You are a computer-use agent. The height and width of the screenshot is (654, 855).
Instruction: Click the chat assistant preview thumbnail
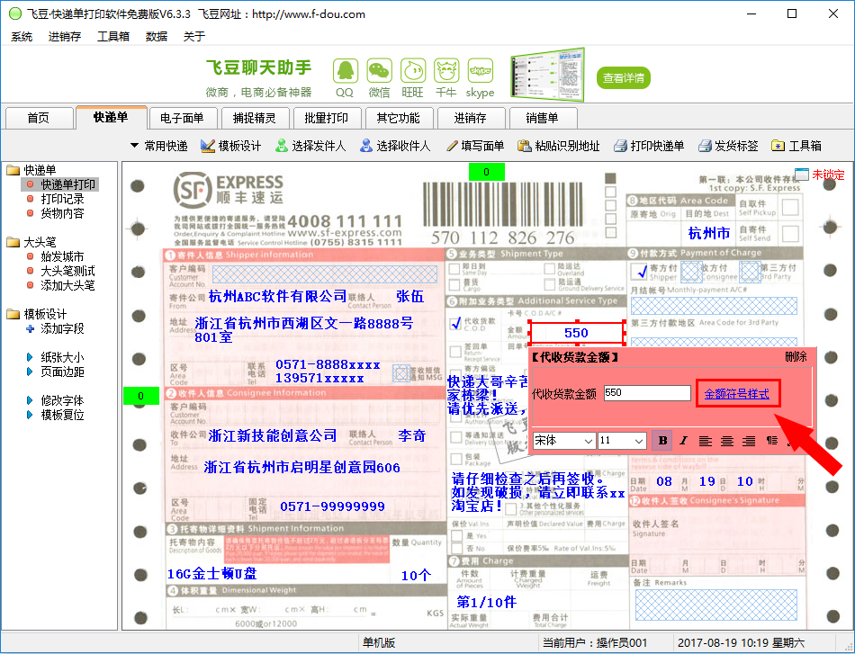[547, 76]
